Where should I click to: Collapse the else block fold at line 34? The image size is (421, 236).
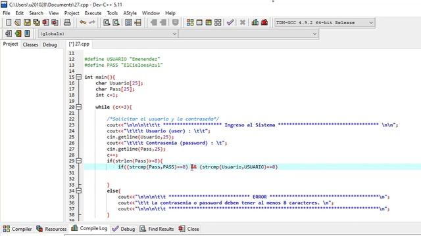click(79, 191)
